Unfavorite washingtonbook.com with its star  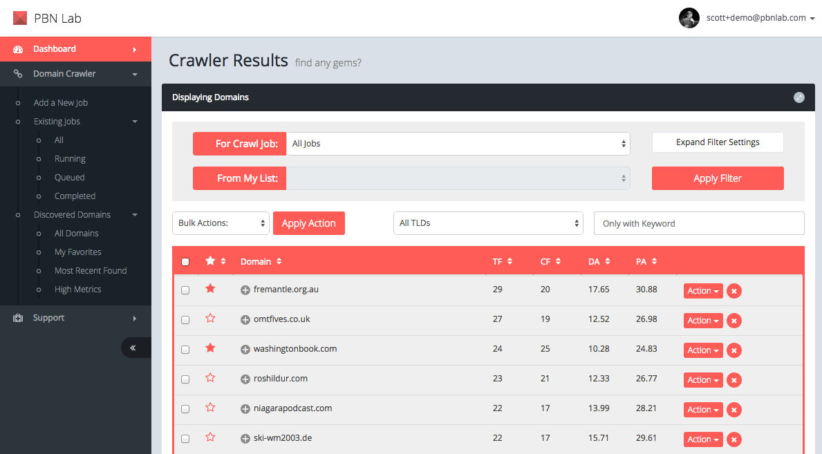[210, 348]
